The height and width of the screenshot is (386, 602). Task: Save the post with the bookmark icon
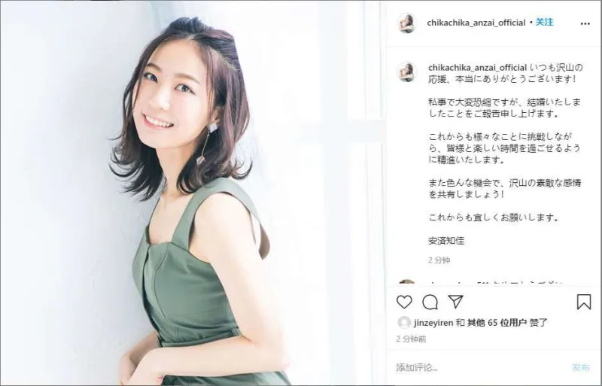click(x=584, y=302)
